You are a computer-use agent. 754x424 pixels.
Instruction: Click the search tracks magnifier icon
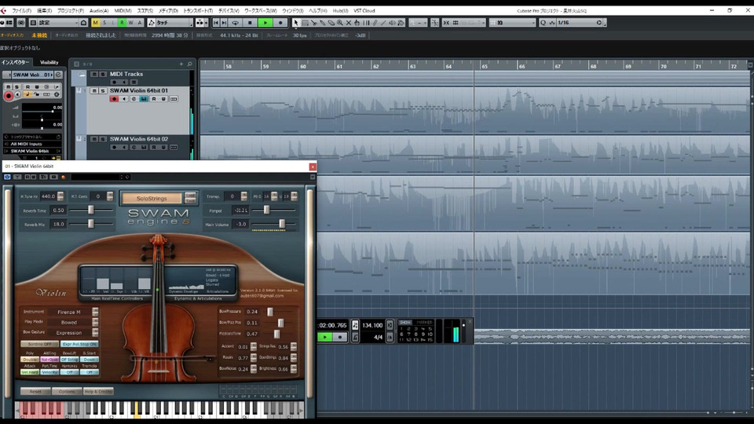point(189,64)
